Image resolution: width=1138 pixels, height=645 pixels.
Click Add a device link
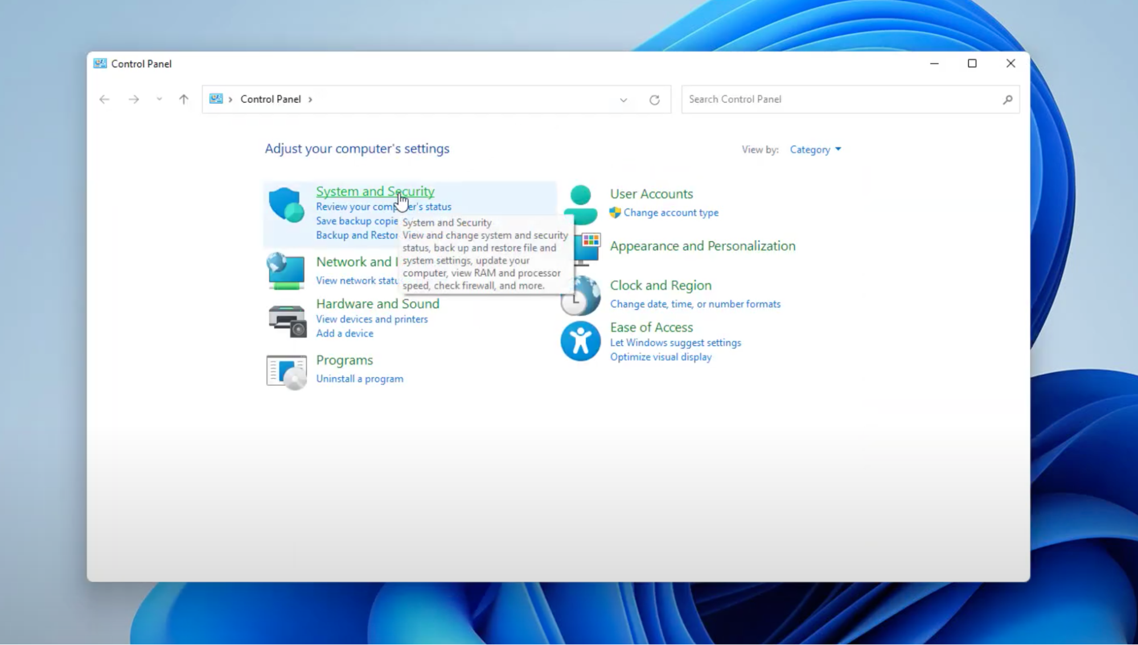(x=344, y=333)
